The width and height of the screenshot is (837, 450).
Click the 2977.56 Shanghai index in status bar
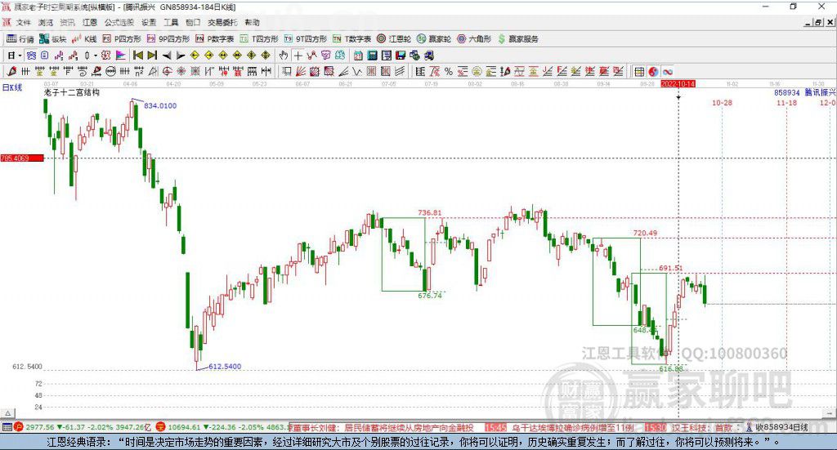(39, 428)
